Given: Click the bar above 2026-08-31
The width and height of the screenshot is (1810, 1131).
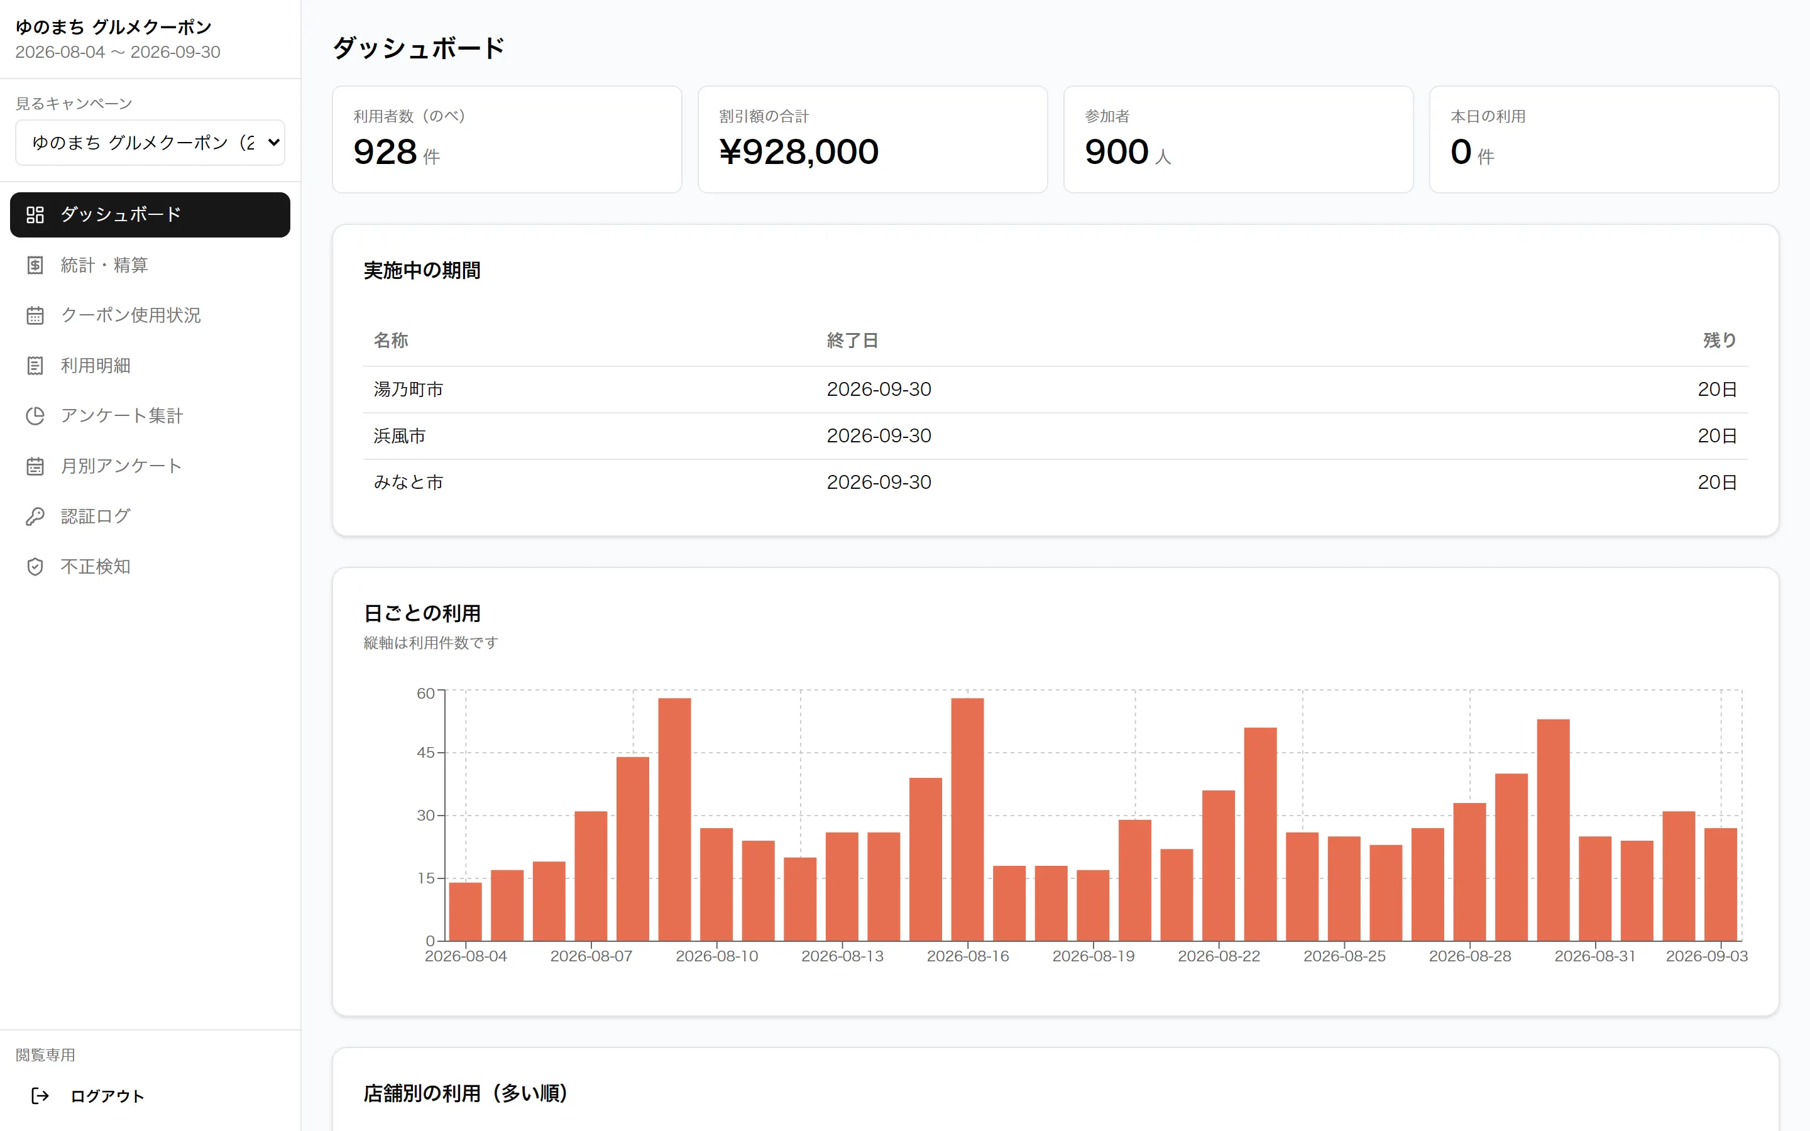Looking at the screenshot, I should pos(1595,888).
